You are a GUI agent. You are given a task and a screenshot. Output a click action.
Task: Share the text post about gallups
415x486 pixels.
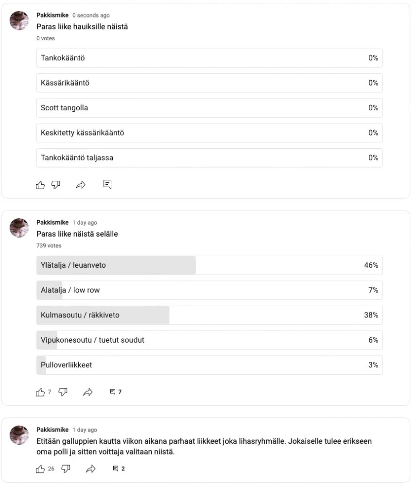click(x=90, y=469)
